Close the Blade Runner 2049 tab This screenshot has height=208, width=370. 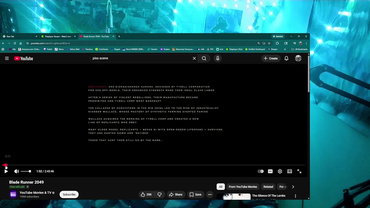tap(113, 36)
